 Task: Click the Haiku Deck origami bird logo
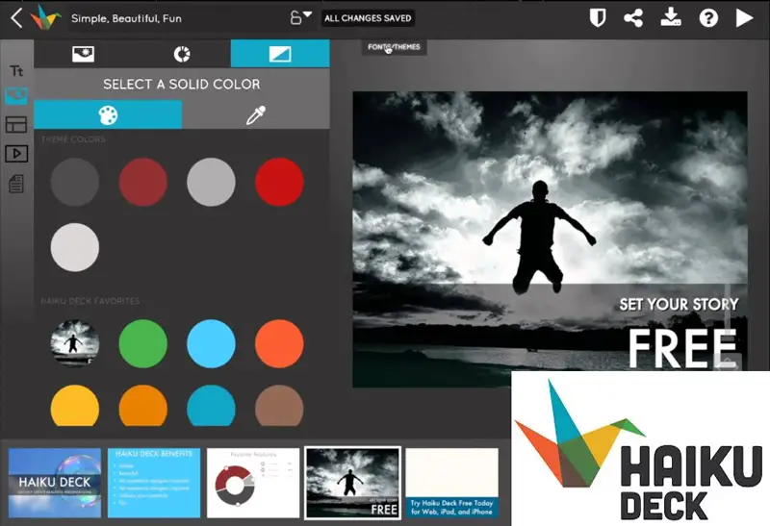tap(45, 18)
